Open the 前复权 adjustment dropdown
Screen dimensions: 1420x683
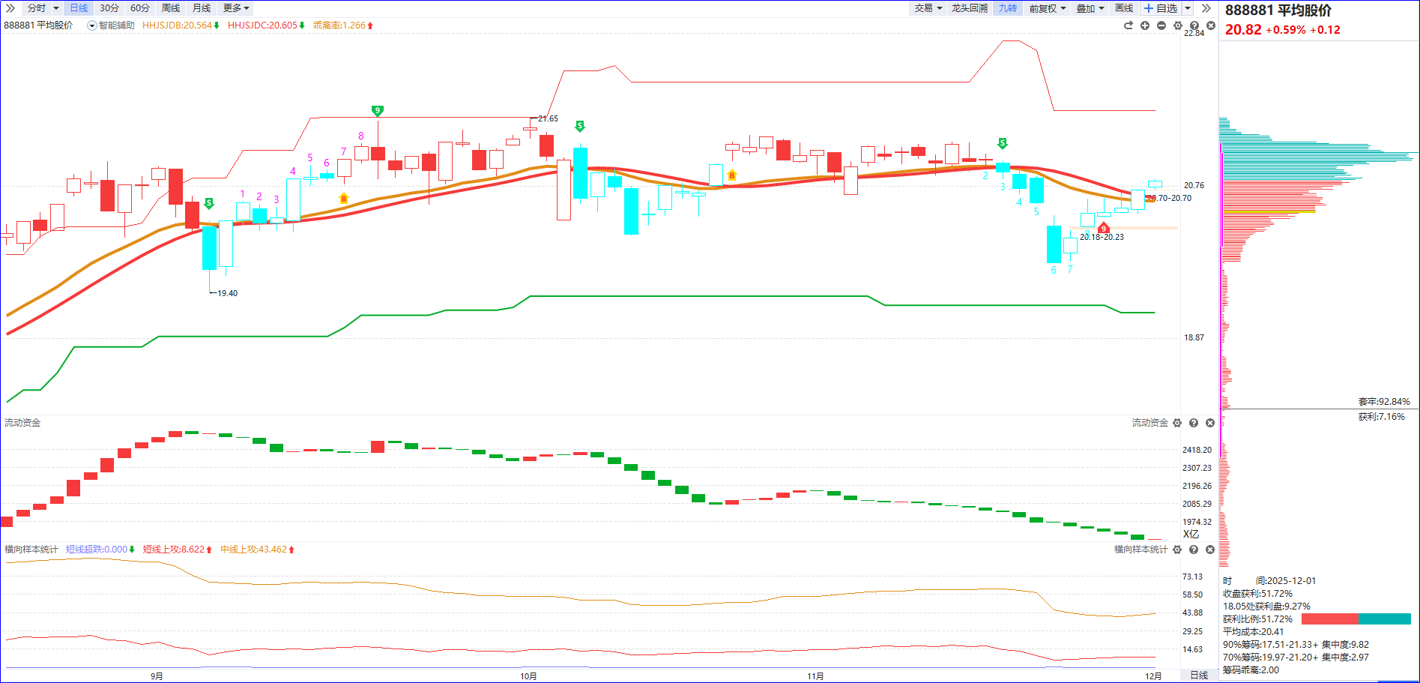[x=1047, y=8]
